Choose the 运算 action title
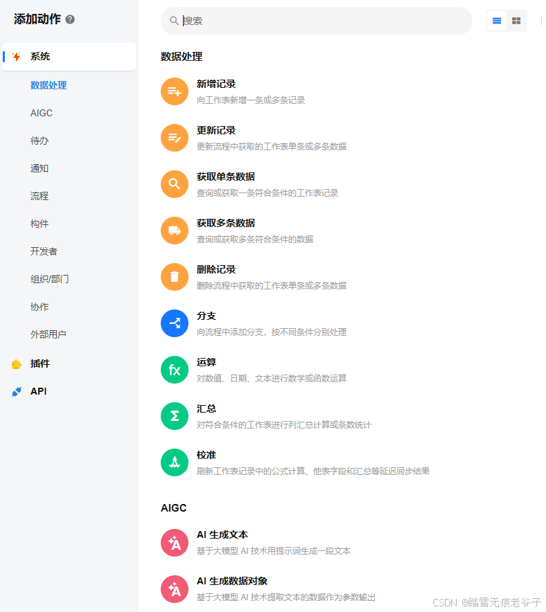Screen dimensions: 546x612 206,362
